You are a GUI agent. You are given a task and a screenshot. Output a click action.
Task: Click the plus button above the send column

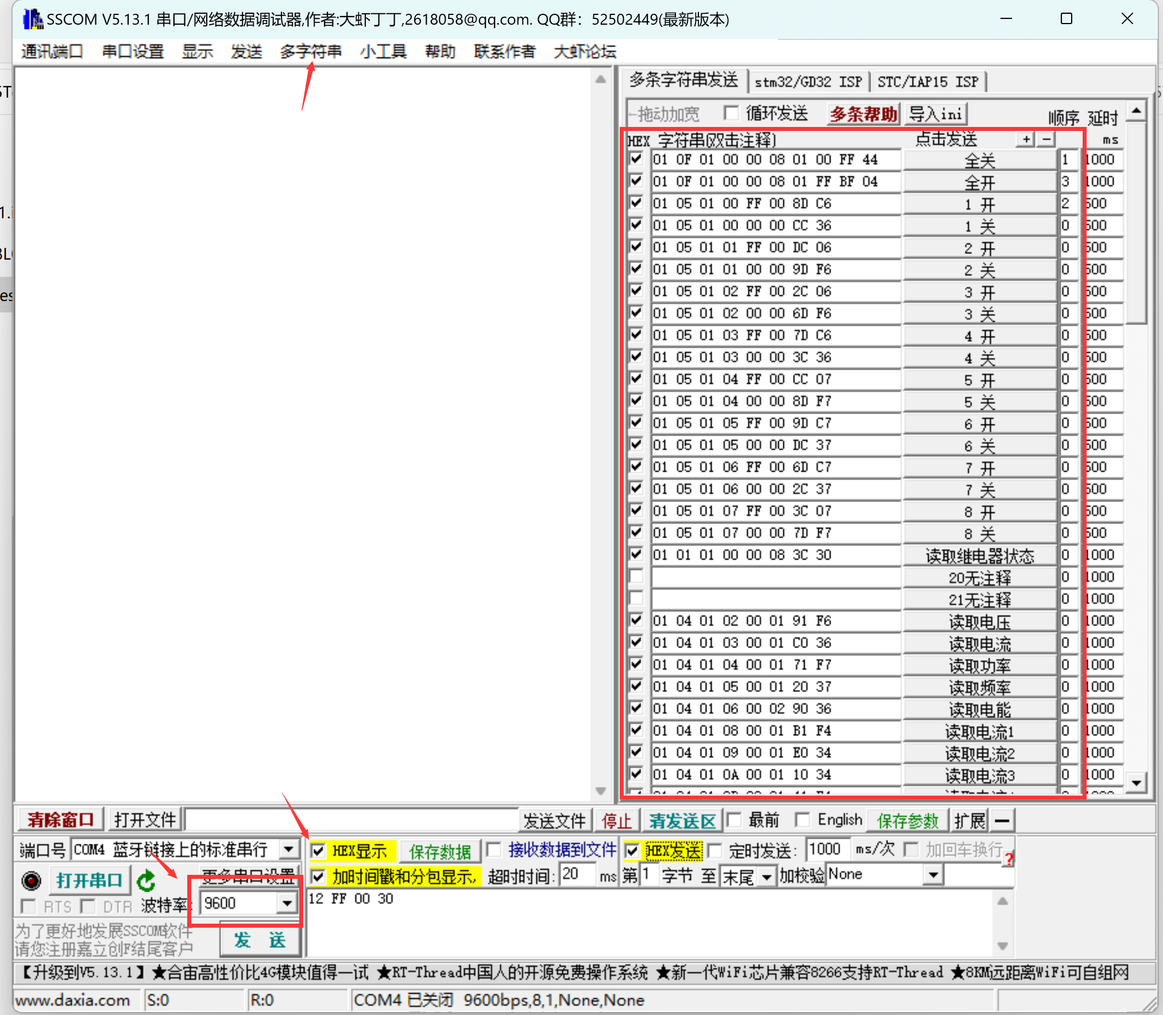point(1027,139)
